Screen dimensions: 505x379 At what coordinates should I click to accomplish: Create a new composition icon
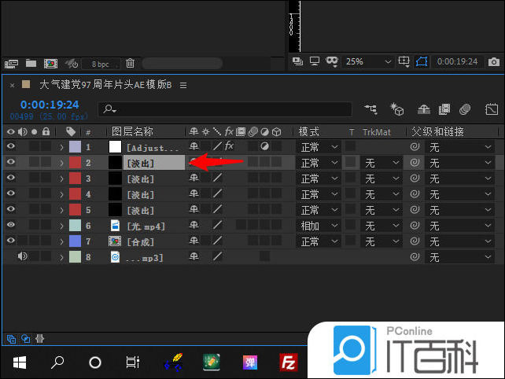(50, 64)
